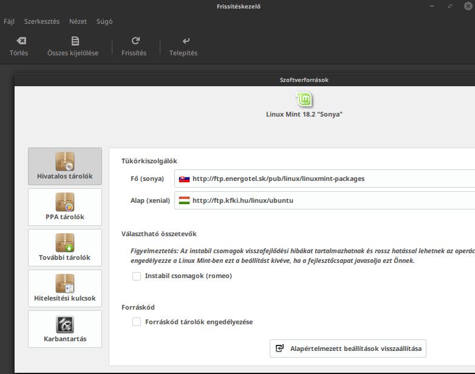Click the Hungarian flag in Alap mirror
The width and height of the screenshot is (475, 374).
(184, 200)
